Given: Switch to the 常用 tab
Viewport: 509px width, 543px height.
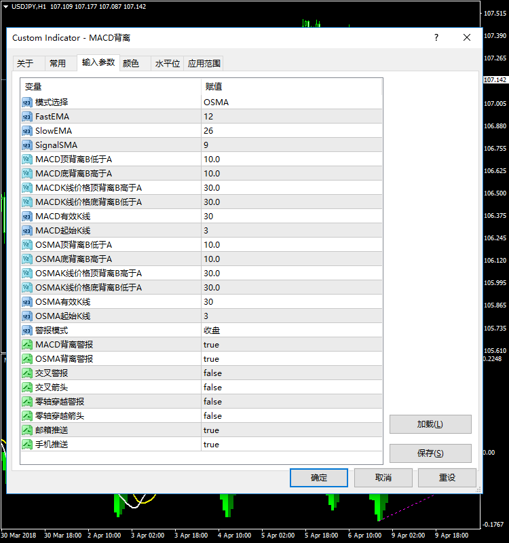Looking at the screenshot, I should [60, 63].
